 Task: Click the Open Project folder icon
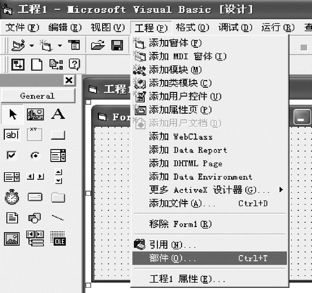coord(98,45)
